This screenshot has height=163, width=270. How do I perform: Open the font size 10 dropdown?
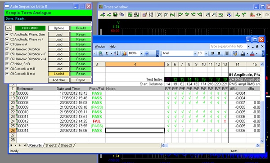[206, 53]
